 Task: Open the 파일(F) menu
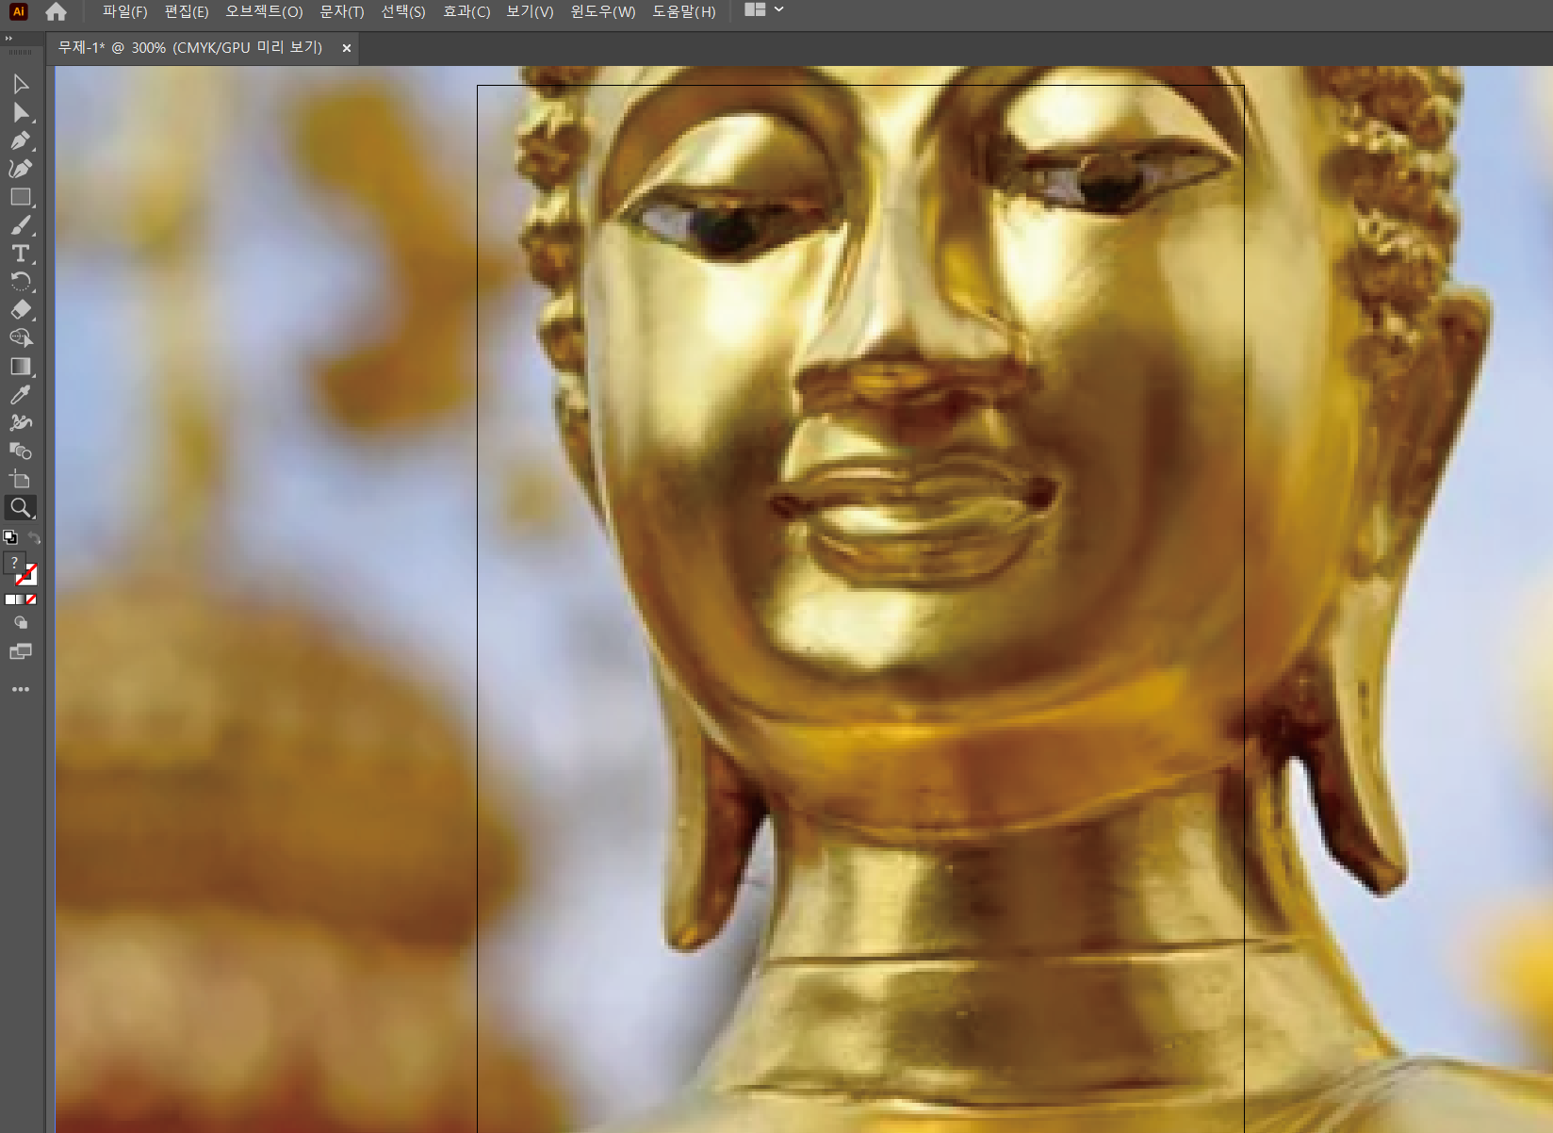coord(124,12)
